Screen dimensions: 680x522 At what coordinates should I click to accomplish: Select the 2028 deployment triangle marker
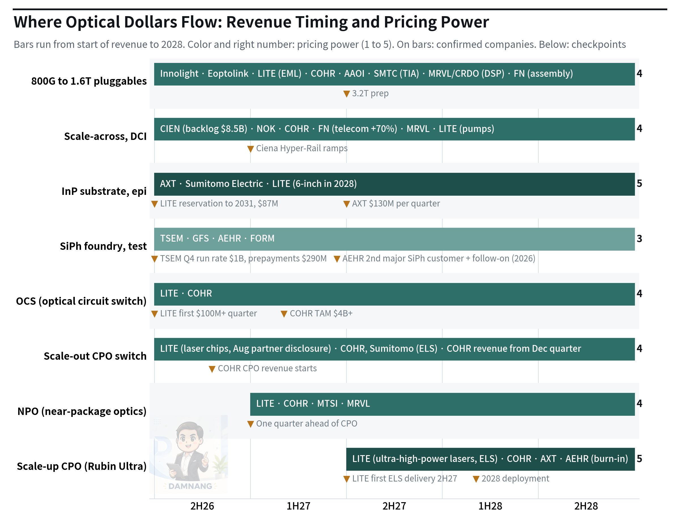(x=476, y=479)
